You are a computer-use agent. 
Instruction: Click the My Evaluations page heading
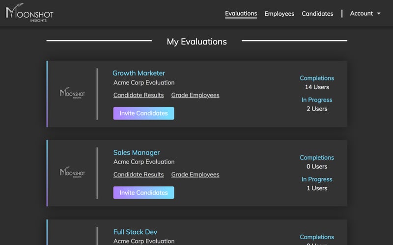pos(197,42)
